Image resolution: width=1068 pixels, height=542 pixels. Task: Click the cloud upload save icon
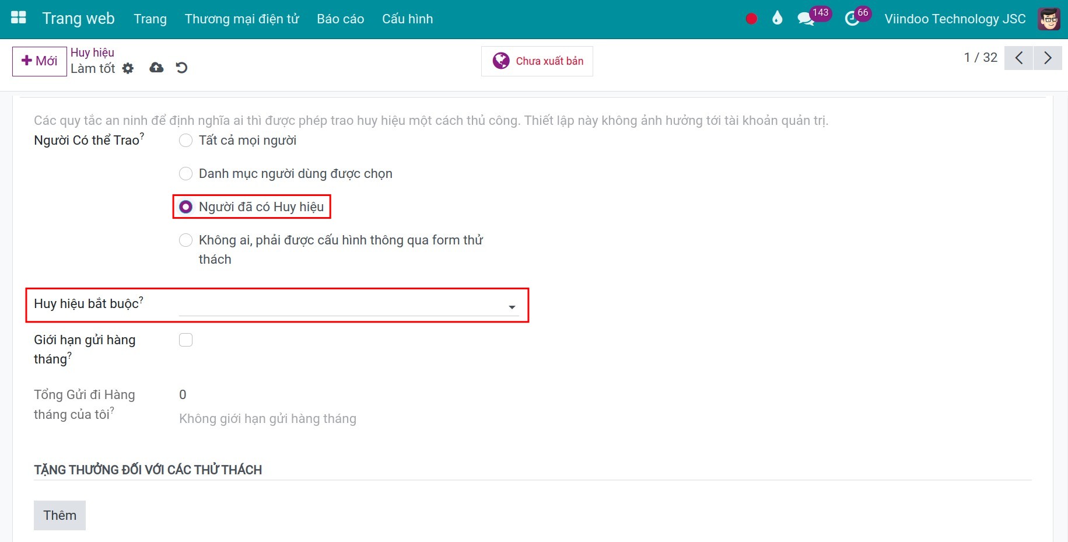[x=156, y=68]
